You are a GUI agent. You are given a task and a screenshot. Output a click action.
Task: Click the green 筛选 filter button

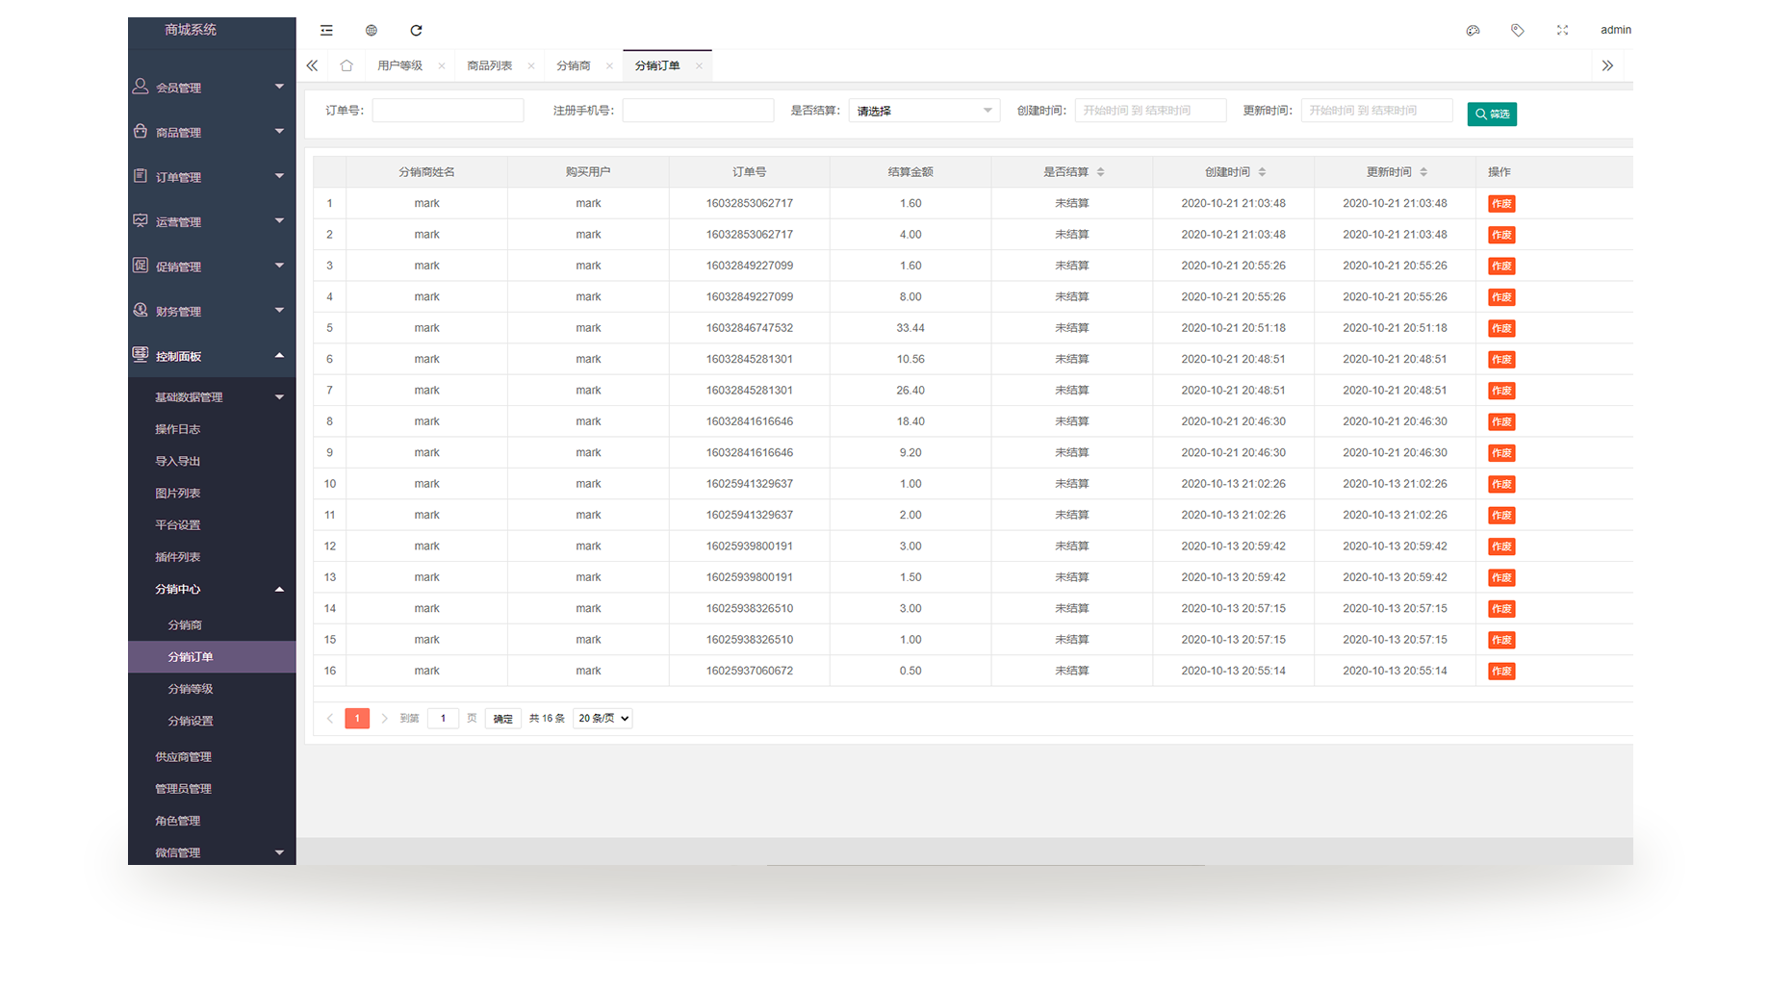click(1492, 114)
